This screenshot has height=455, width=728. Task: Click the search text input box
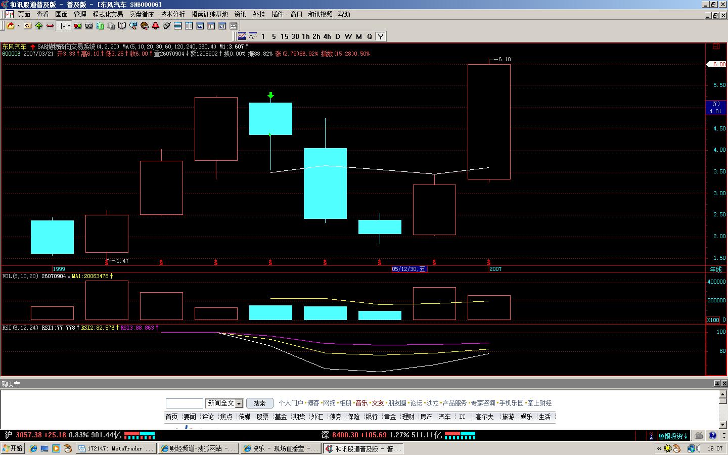184,403
